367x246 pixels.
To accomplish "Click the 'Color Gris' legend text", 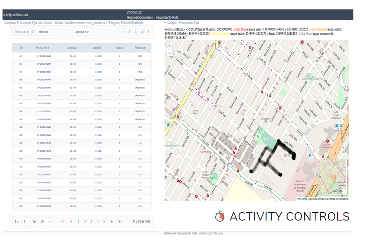I will coord(305,34).
